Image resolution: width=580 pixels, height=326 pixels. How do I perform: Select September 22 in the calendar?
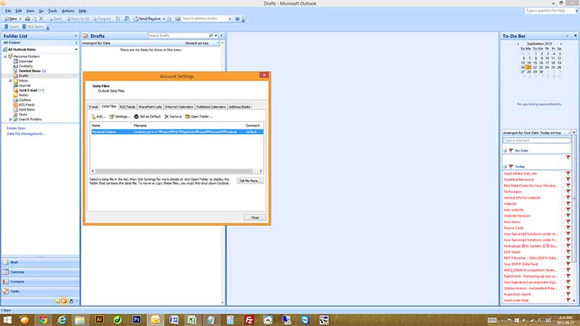point(534,67)
